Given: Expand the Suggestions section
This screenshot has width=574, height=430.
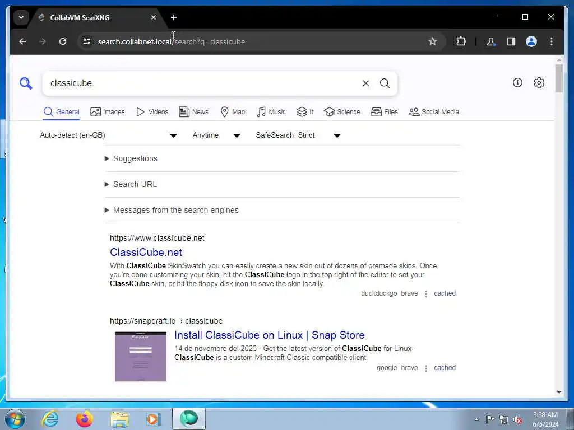Looking at the screenshot, I should click(x=131, y=158).
